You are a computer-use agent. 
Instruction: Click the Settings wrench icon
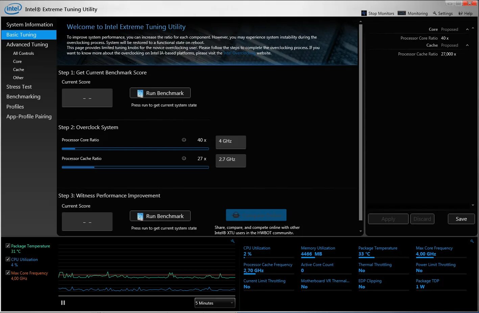pyautogui.click(x=435, y=13)
